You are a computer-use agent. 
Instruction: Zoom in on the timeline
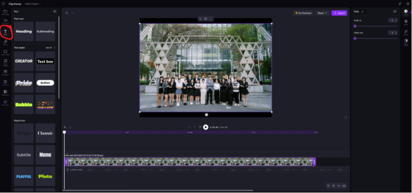[x=333, y=186]
